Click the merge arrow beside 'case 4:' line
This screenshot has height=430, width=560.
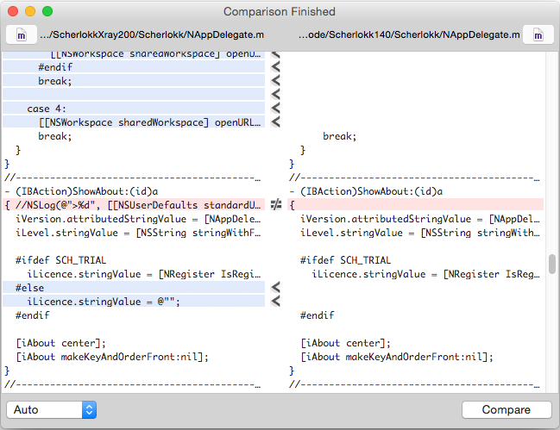pyautogui.click(x=276, y=109)
